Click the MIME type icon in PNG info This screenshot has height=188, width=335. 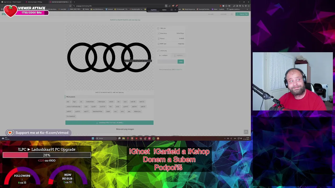pyautogui.click(x=159, y=44)
